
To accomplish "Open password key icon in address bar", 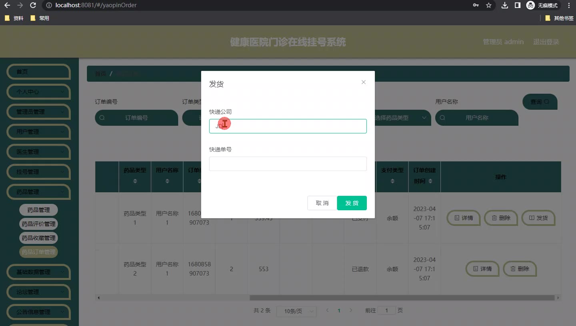I will (476, 5).
